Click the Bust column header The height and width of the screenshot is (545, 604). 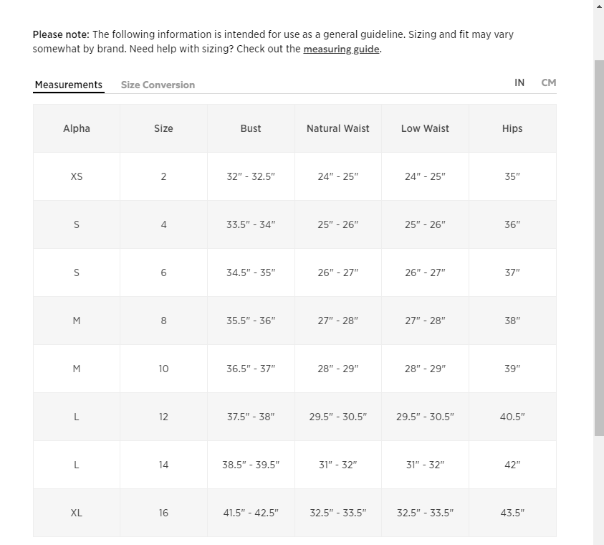point(251,128)
